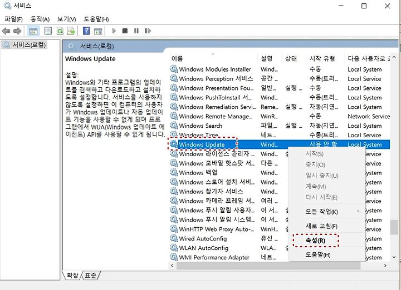The image size is (401, 290).
Task: Click the horizontal scrollbar left arrow
Action: 172,266
